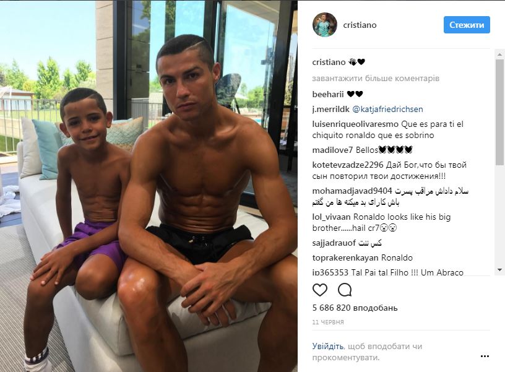Open kotetevzadze2296 commenter profile
The image size is (505, 372).
(x=348, y=165)
